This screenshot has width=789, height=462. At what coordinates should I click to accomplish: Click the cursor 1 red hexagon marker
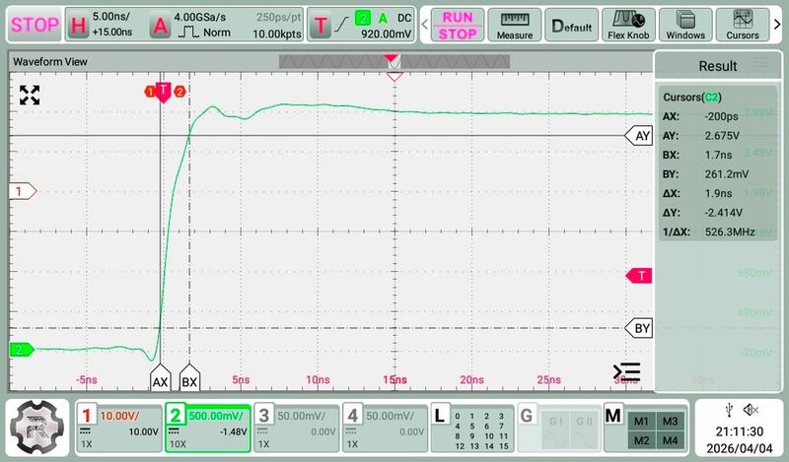150,92
